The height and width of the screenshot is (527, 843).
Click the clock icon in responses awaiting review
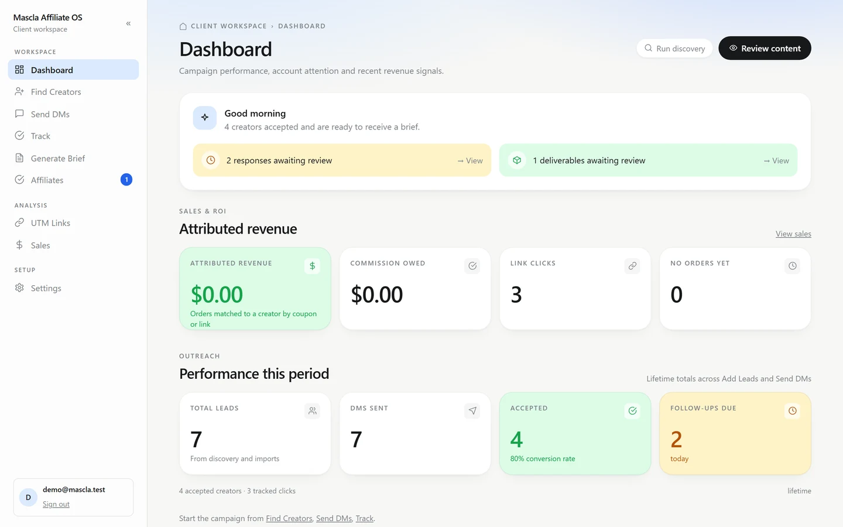point(211,160)
